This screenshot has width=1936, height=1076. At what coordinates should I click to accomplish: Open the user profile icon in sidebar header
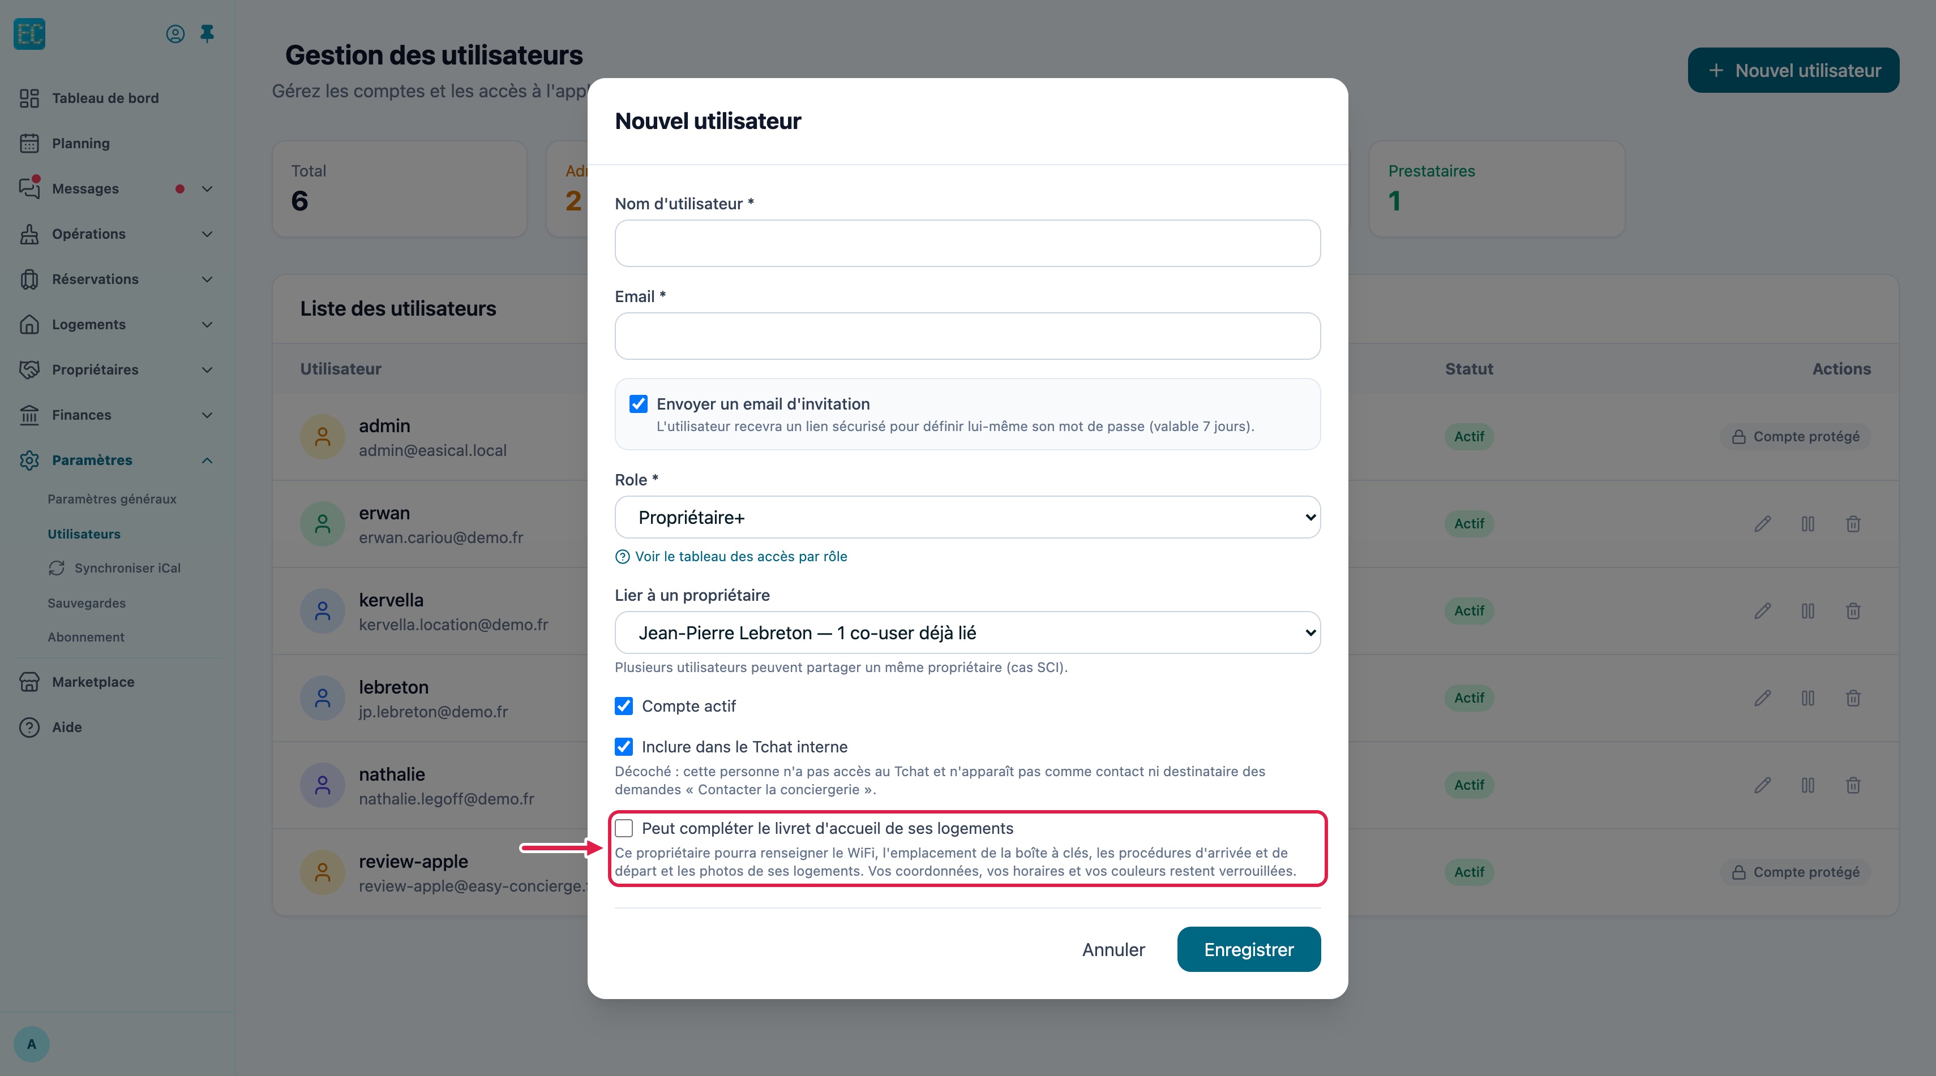175,34
